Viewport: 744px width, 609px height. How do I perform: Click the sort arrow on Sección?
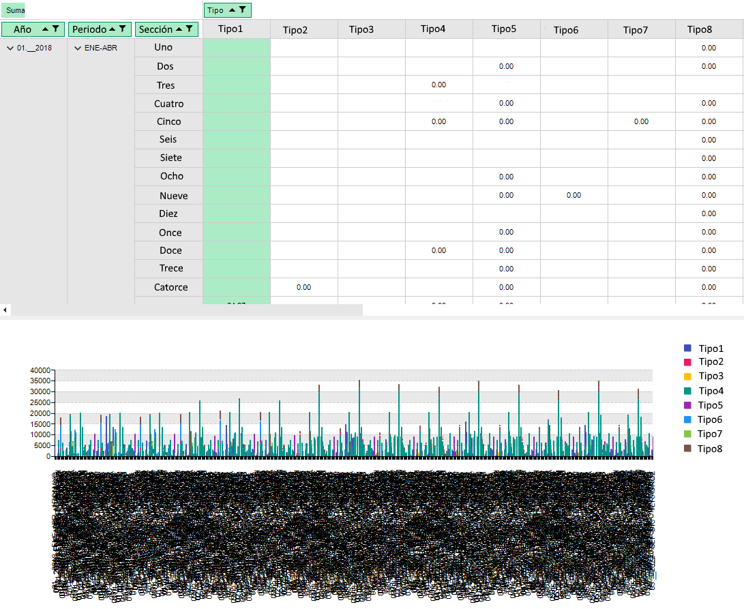click(179, 29)
